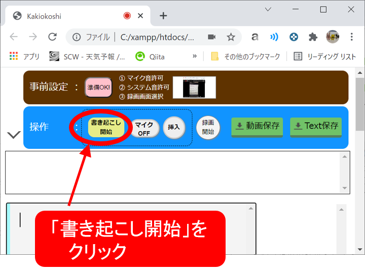Click the camera permission icon in address bar
The width and height of the screenshot is (365, 273).
click(x=211, y=37)
